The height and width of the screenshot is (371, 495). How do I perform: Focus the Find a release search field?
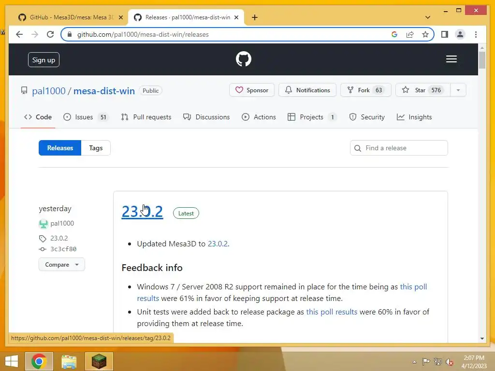click(x=399, y=148)
